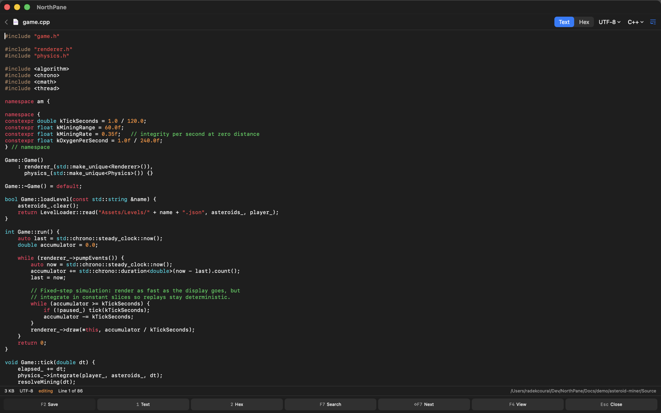
Task: Click the #include "physics.h" line
Action: (x=37, y=56)
